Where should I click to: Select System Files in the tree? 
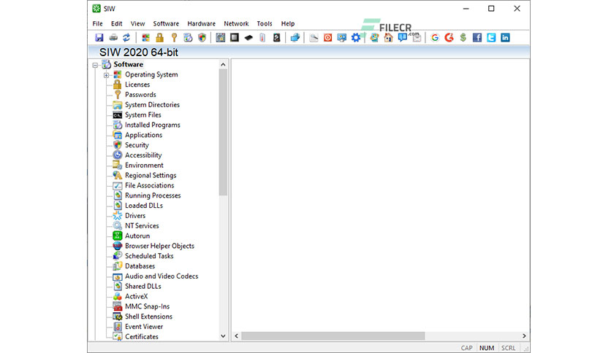click(x=143, y=115)
